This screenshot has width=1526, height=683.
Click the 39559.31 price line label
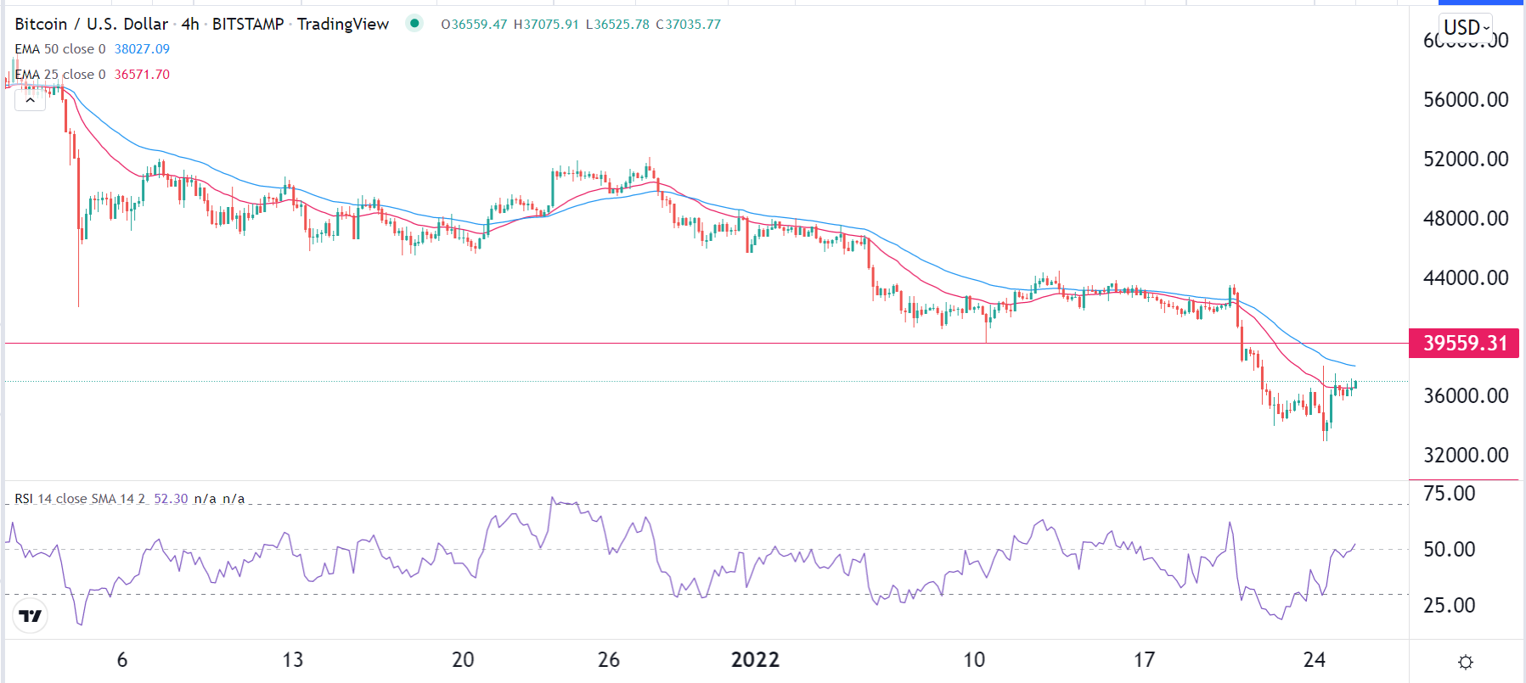pyautogui.click(x=1464, y=343)
